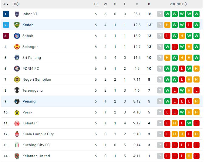This screenshot has height=162, width=205.
Task: Click the Sabah team logo
Action: click(x=17, y=36)
